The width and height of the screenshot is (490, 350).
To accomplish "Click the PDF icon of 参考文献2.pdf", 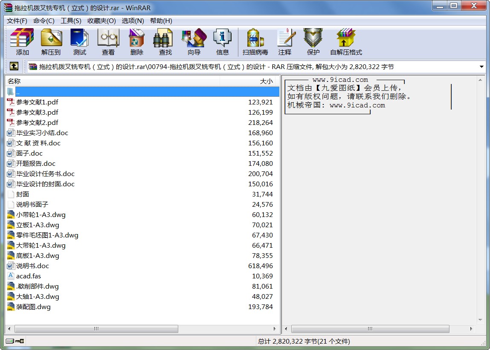I will 11,122.
